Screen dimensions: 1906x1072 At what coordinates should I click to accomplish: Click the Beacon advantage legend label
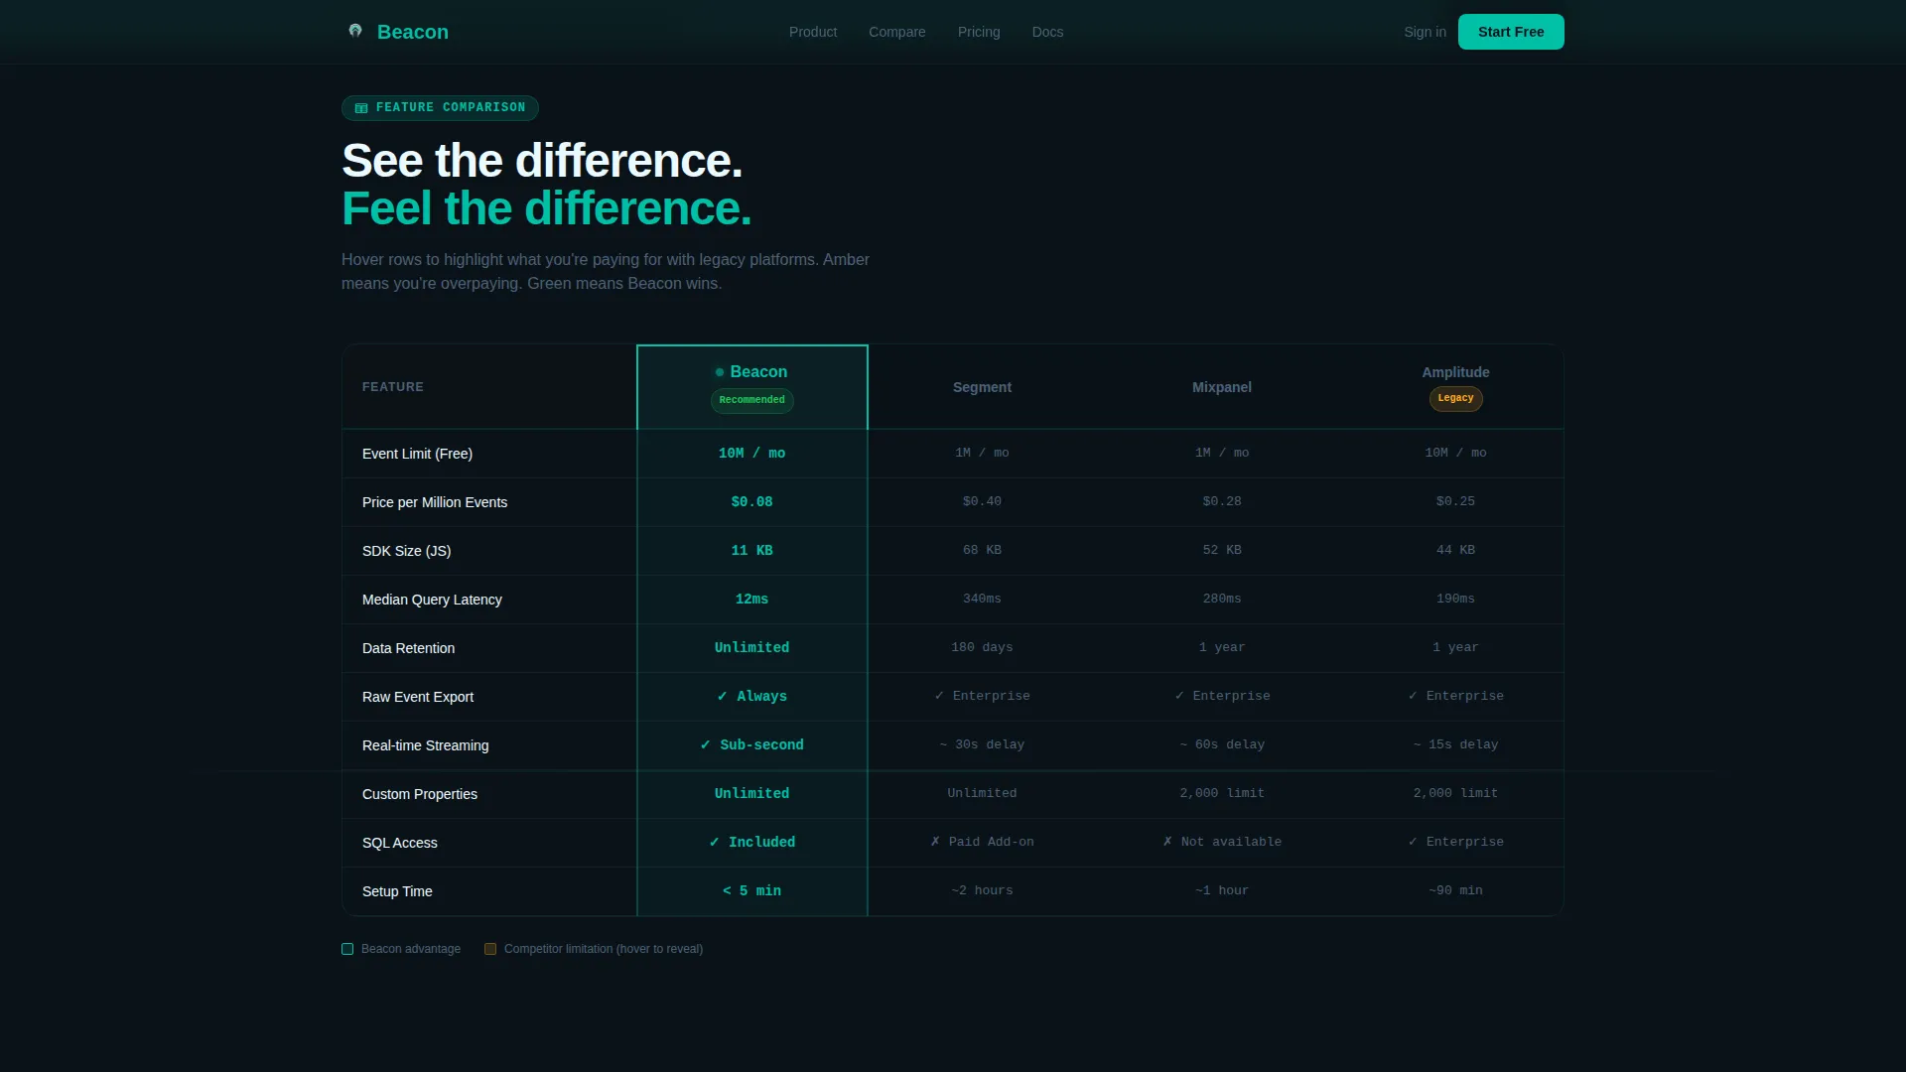(x=411, y=949)
